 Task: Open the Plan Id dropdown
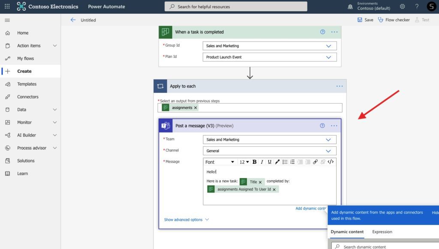[270, 57]
